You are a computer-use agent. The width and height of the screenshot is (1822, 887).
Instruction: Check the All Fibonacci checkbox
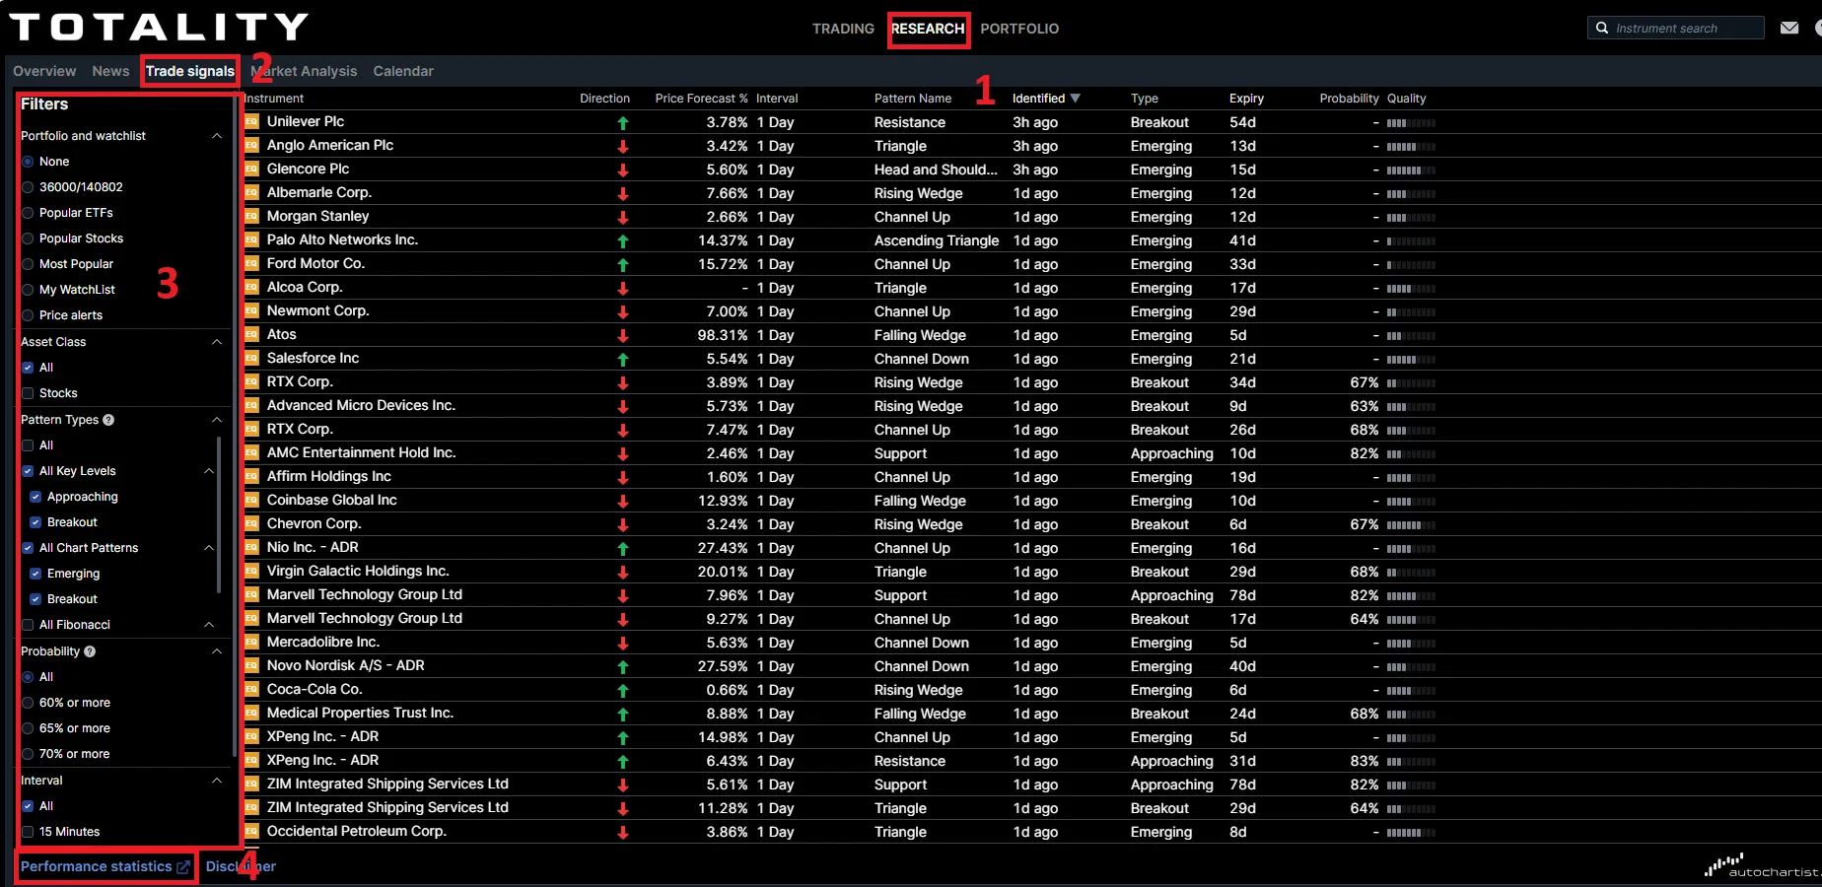click(x=28, y=625)
